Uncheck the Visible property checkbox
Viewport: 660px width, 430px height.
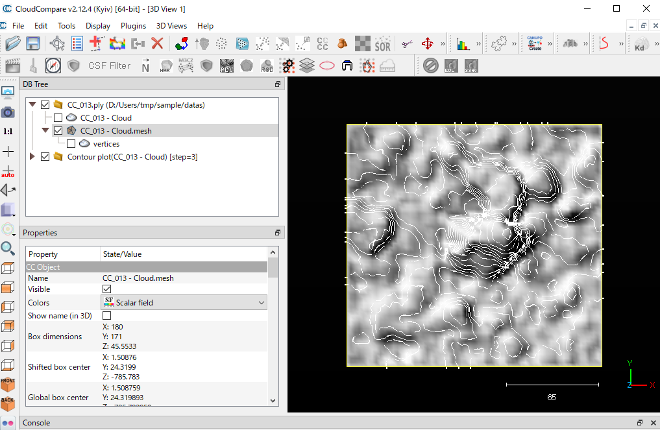tap(107, 289)
